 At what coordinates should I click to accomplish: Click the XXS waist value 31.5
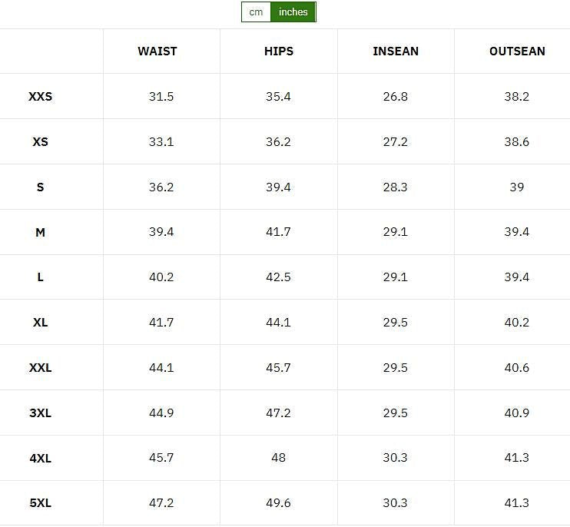point(161,97)
